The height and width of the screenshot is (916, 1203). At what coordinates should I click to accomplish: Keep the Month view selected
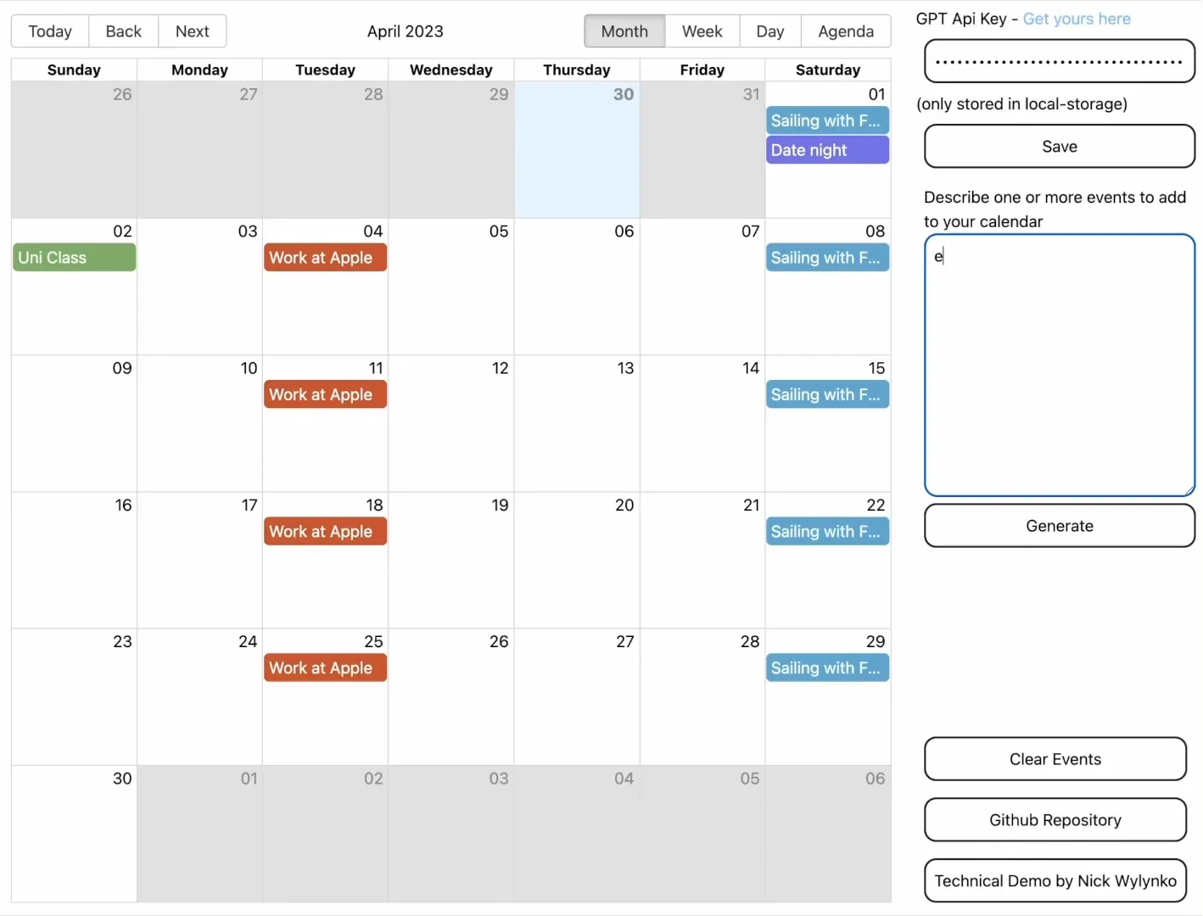pyautogui.click(x=624, y=31)
